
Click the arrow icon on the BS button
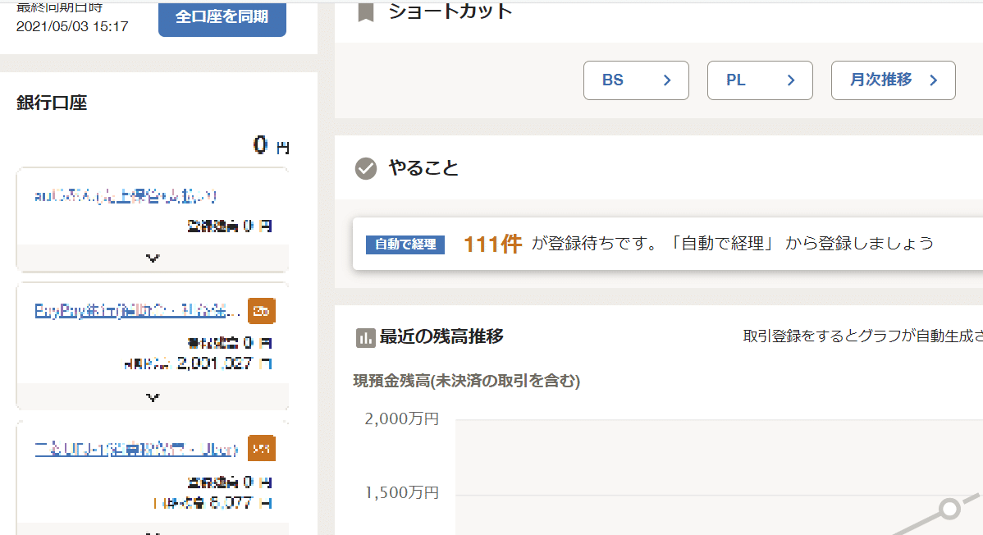pos(667,80)
